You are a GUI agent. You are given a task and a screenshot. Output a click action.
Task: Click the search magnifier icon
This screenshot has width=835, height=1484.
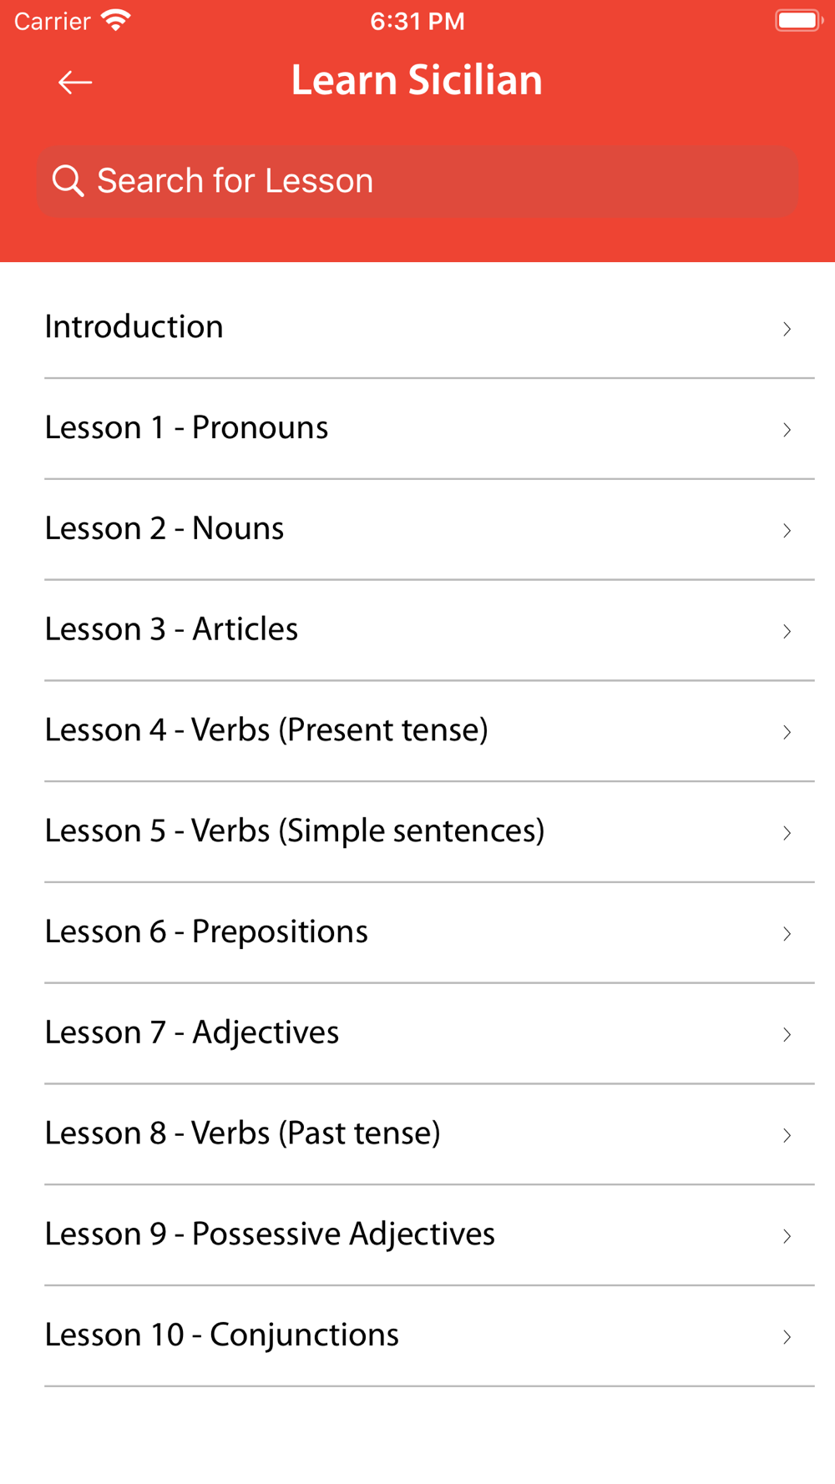click(68, 180)
